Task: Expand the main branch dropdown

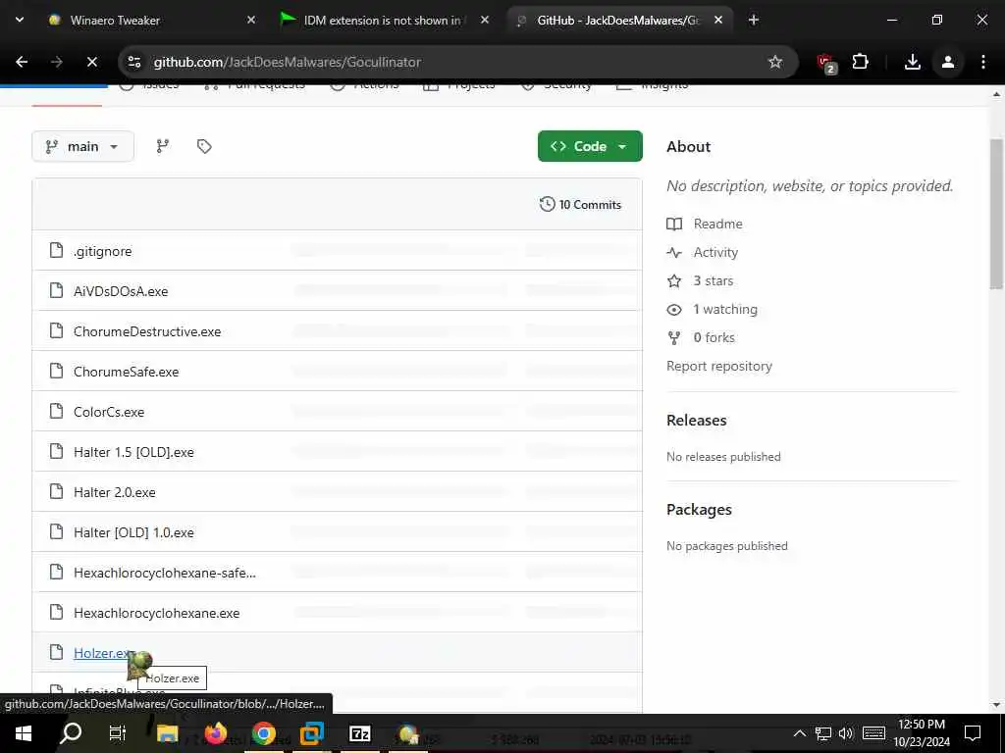Action: pos(82,147)
